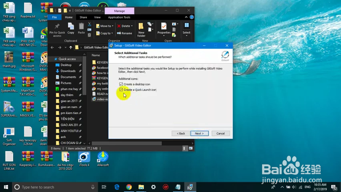Go forward in File Explorer
Viewport: 341px width, 192px height.
tap(60, 48)
